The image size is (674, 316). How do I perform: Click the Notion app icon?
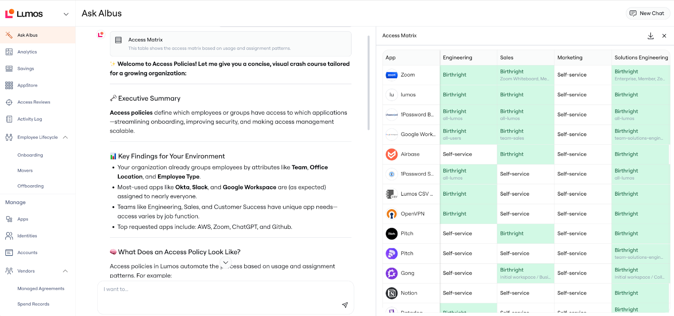pyautogui.click(x=392, y=293)
